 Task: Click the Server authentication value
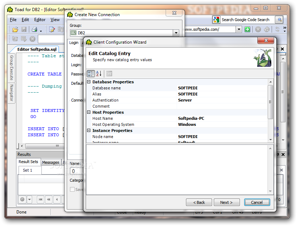[185, 100]
